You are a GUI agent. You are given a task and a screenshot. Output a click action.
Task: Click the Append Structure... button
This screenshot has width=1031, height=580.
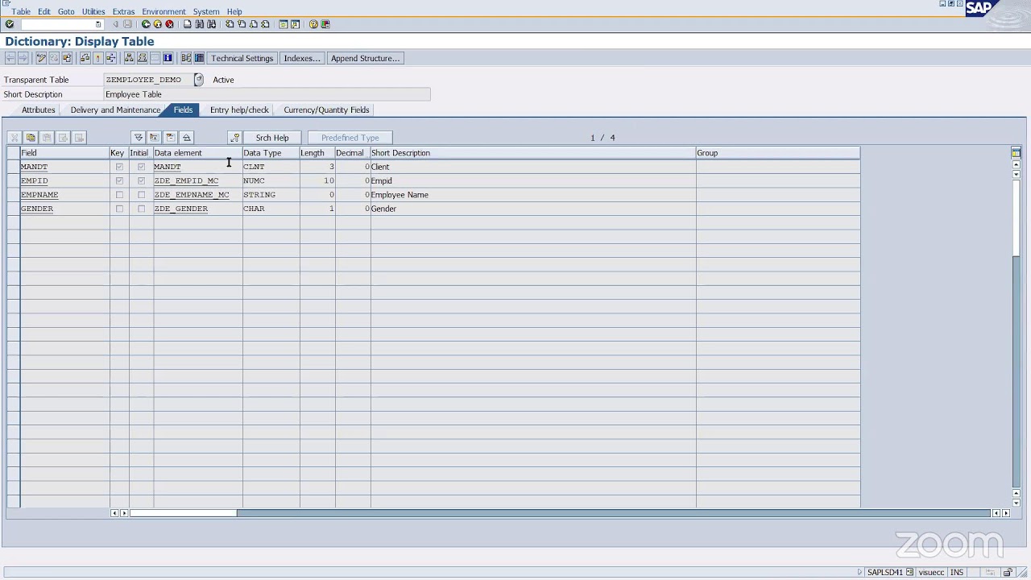pos(365,58)
